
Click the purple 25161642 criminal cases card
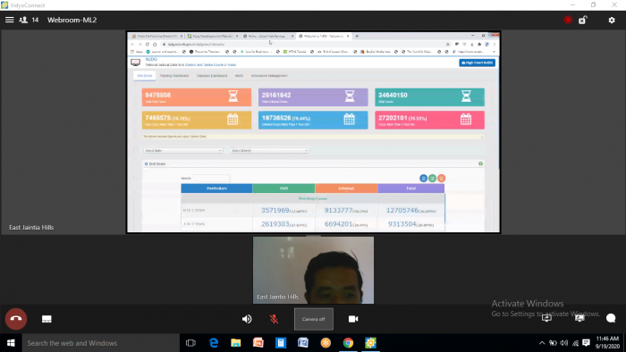pos(313,97)
